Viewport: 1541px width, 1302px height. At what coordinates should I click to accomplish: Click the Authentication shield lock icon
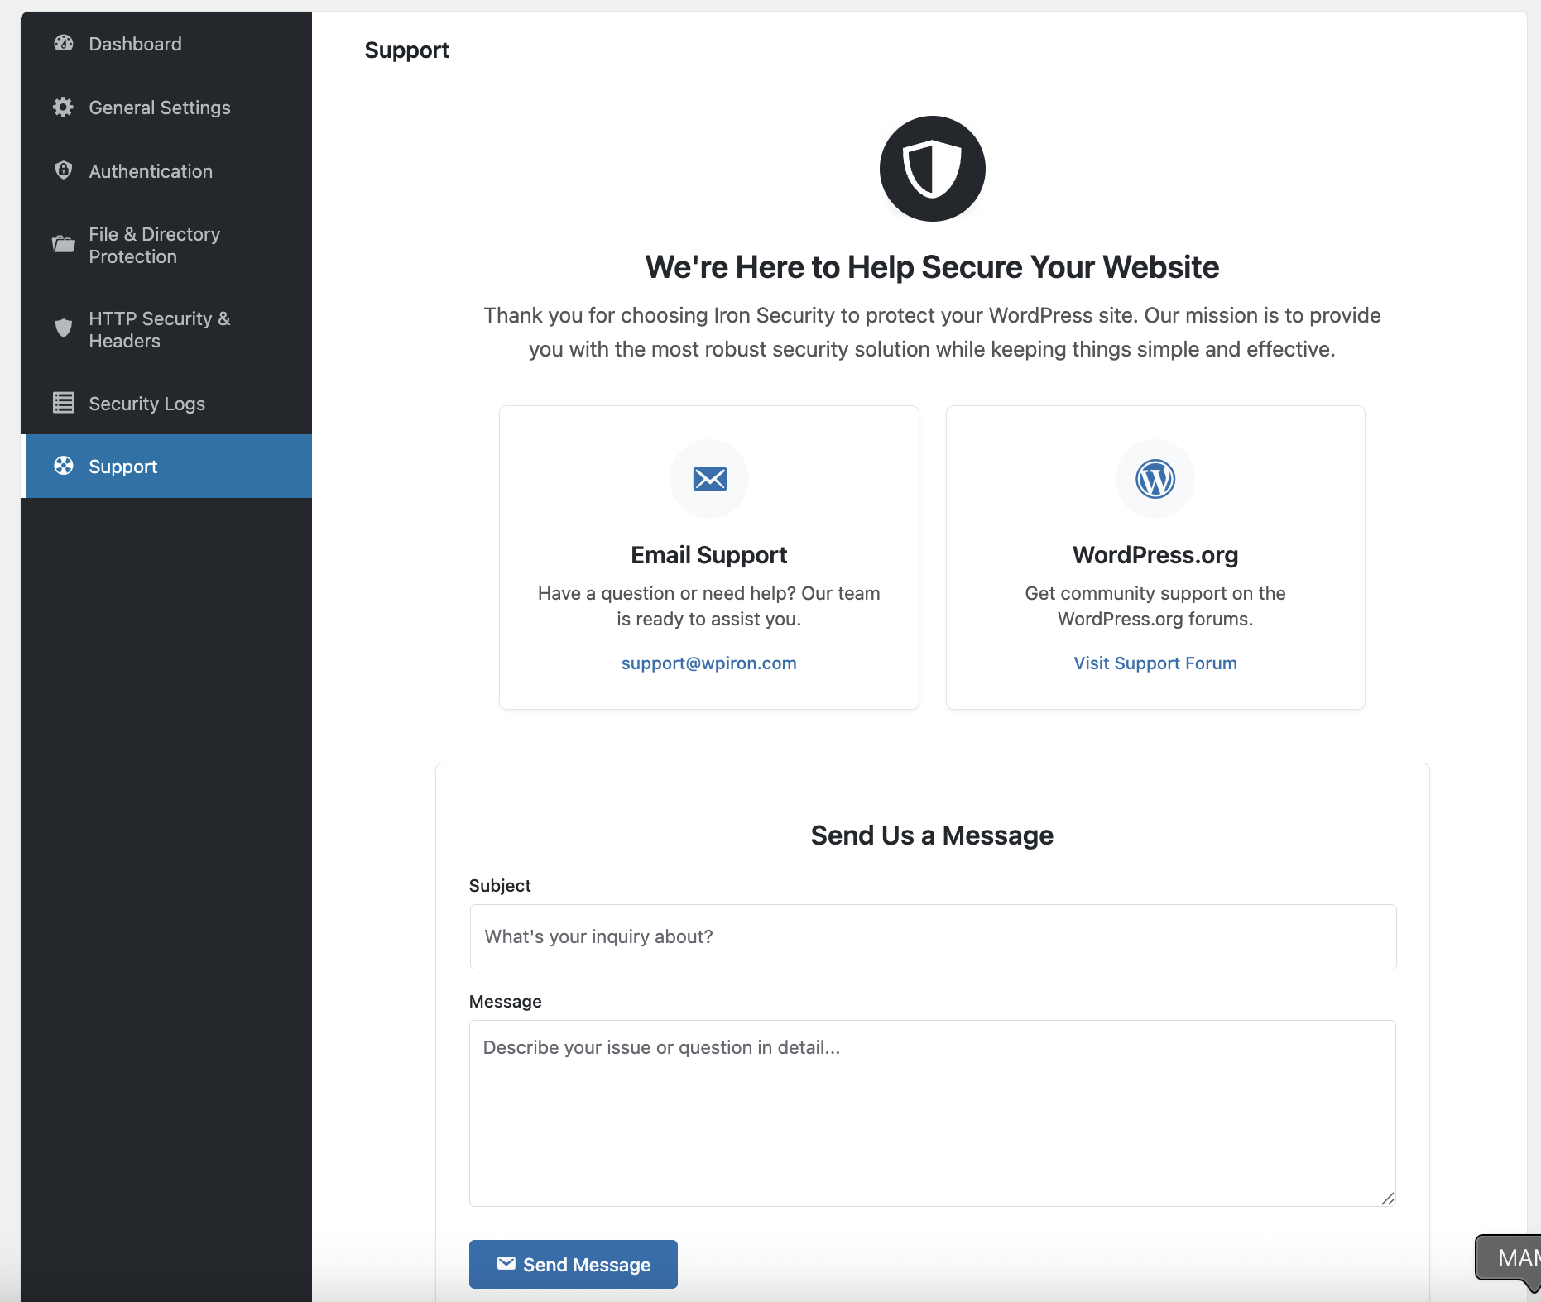click(x=64, y=170)
